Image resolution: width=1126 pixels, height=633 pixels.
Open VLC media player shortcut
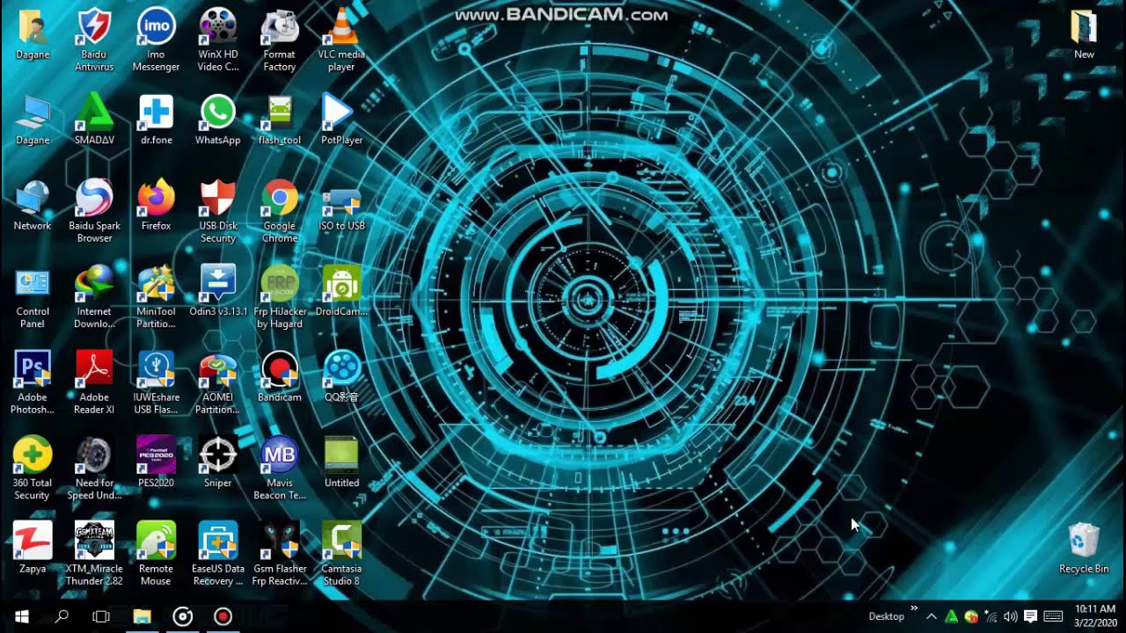(x=341, y=40)
